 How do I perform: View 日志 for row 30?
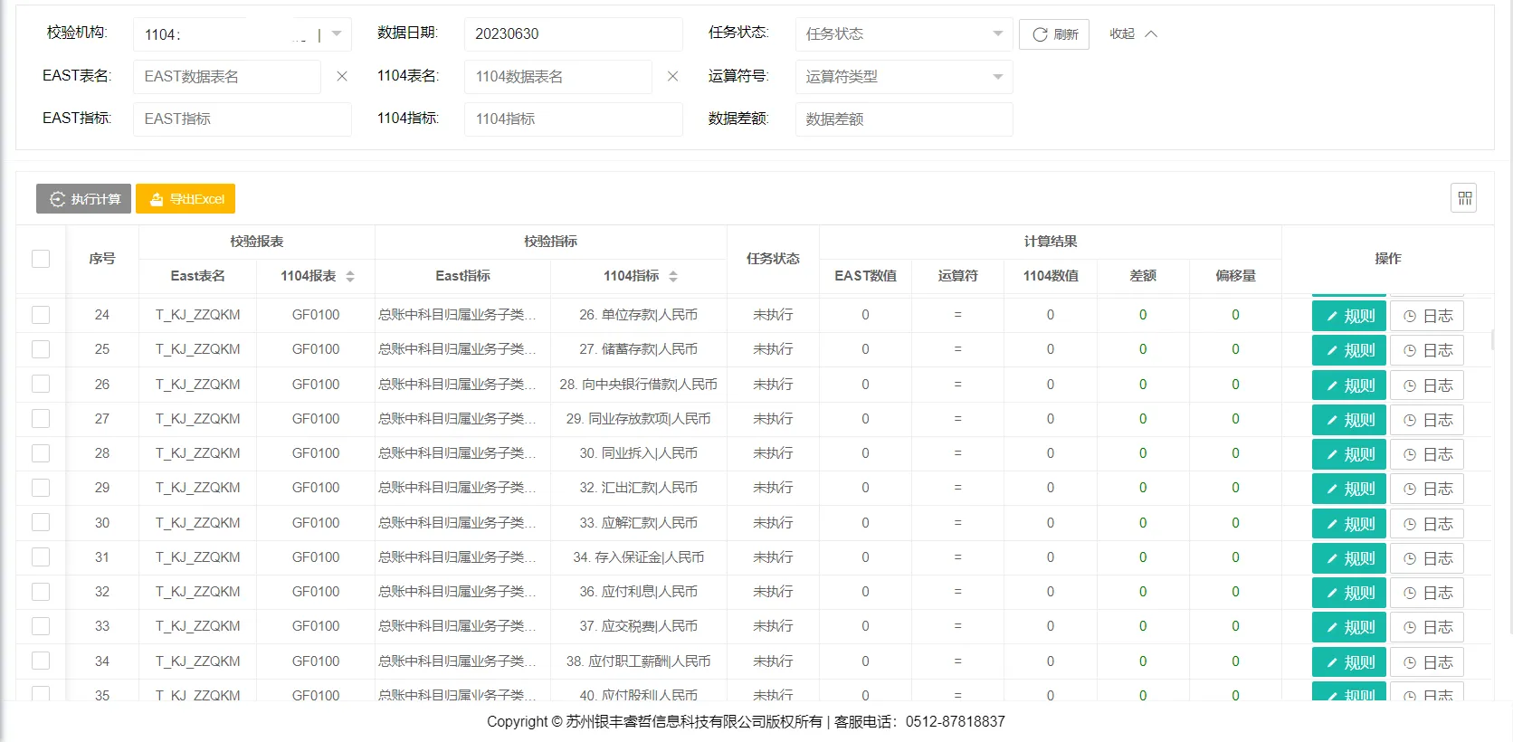[x=1427, y=524]
